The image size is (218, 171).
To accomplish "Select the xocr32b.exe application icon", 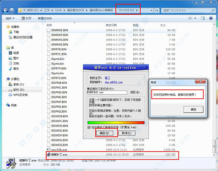I will point(48,149).
